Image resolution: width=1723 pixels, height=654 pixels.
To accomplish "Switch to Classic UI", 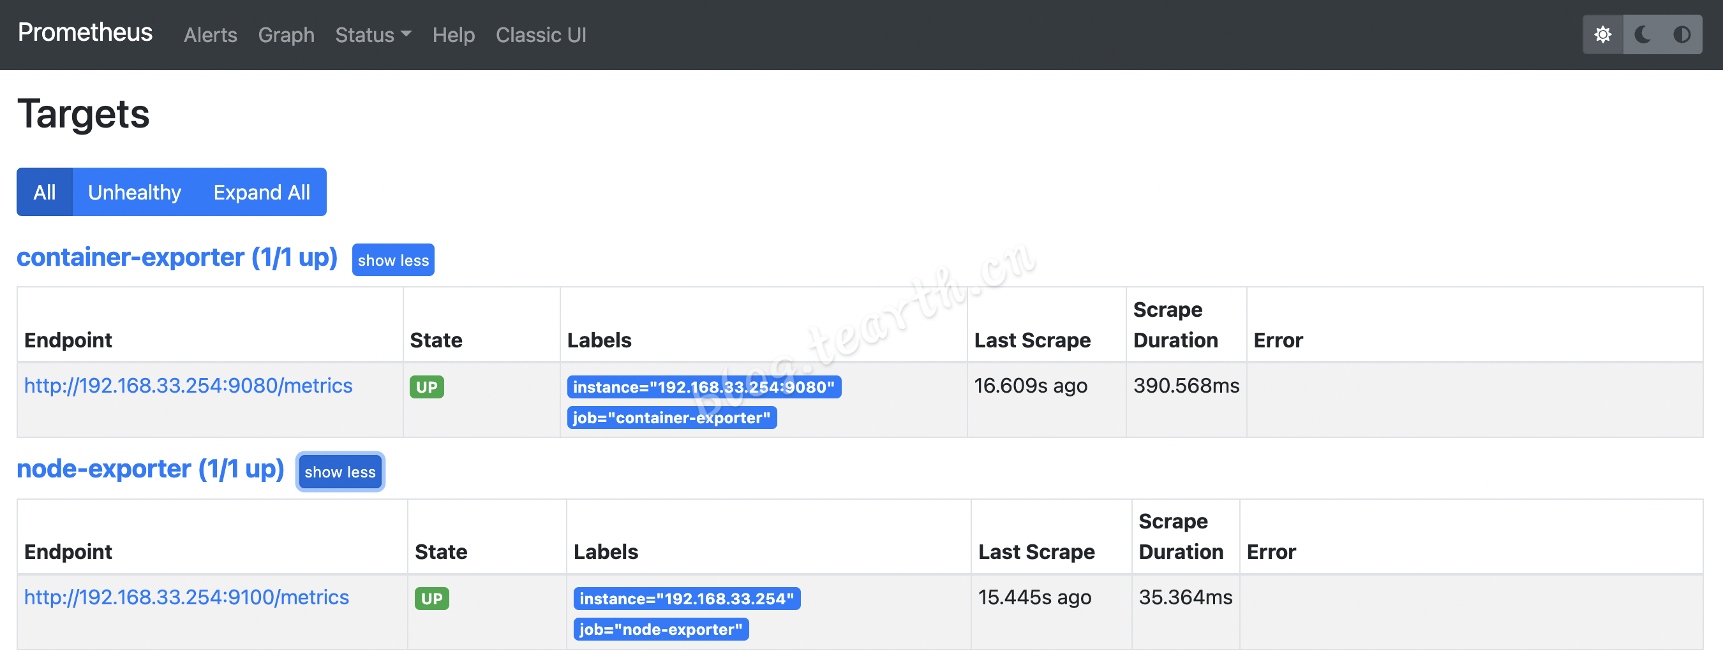I will pyautogui.click(x=541, y=34).
